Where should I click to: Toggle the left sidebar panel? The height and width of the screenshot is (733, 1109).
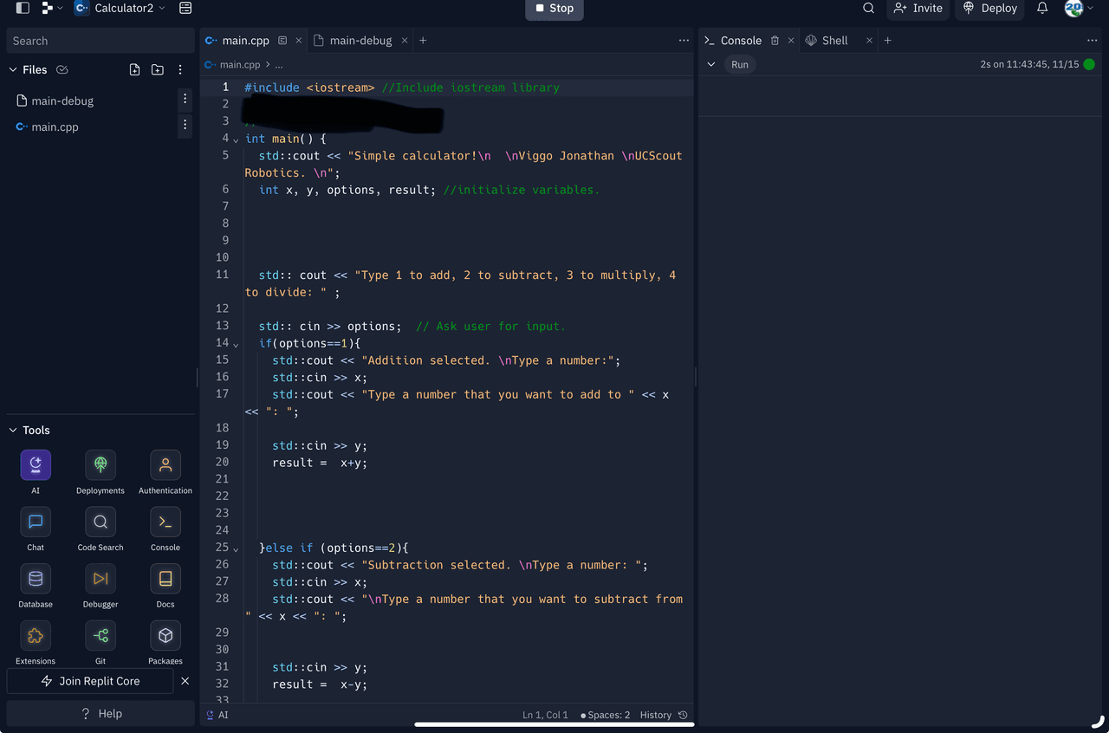tap(23, 9)
